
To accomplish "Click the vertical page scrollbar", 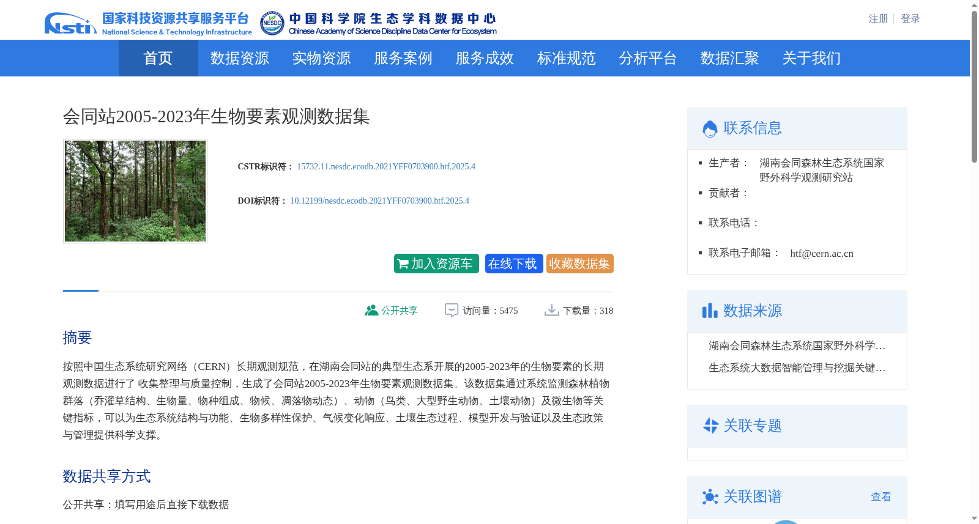I will point(974,86).
